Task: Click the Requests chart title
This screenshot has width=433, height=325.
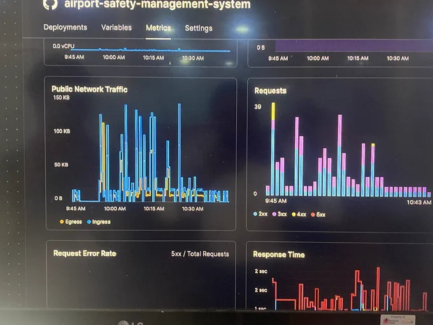Action: (x=271, y=90)
